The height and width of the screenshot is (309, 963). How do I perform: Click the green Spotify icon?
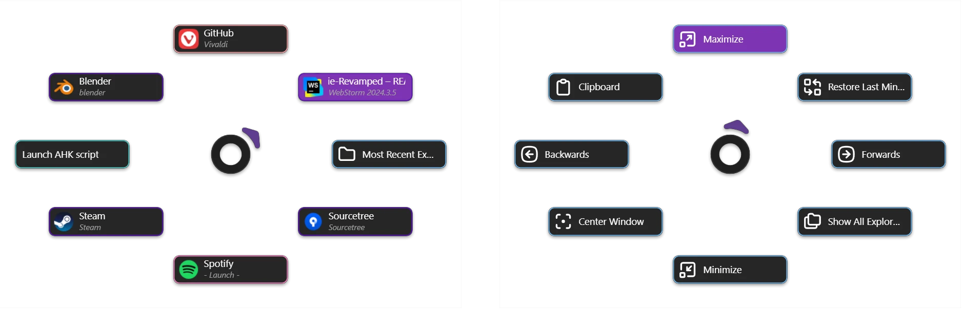(189, 270)
